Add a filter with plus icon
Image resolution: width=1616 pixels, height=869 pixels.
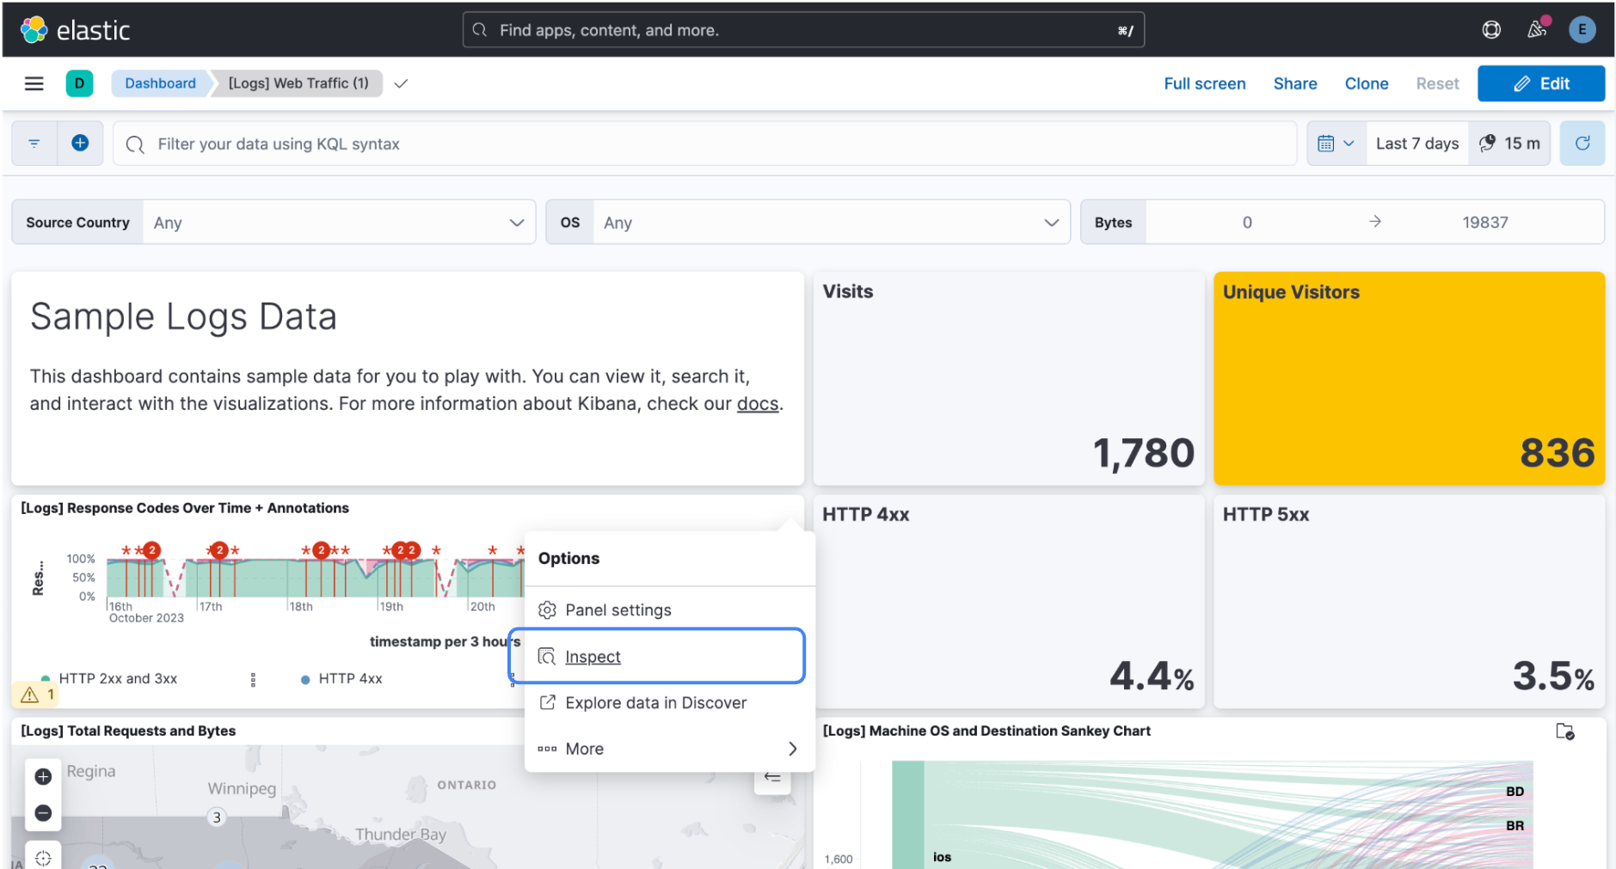80,144
